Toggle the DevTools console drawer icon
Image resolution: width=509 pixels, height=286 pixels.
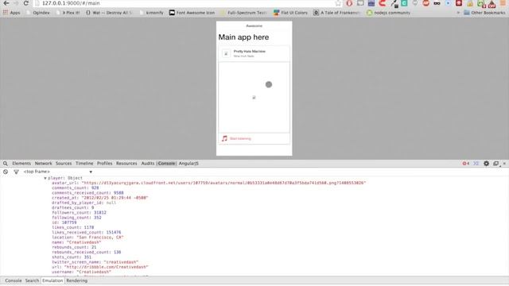pyautogui.click(x=476, y=164)
